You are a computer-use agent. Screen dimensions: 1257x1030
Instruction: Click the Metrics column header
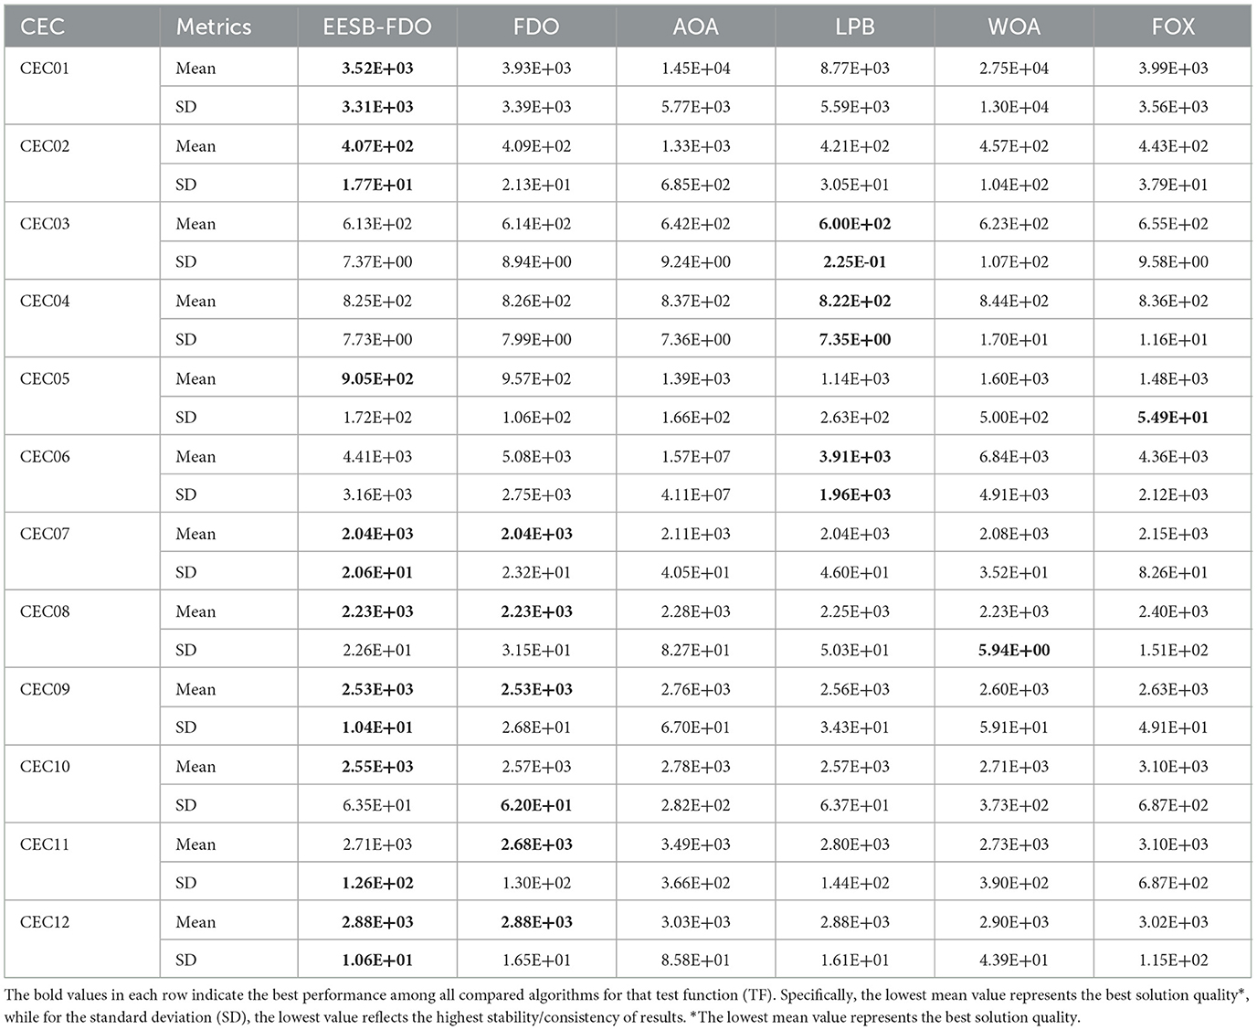coord(214,27)
